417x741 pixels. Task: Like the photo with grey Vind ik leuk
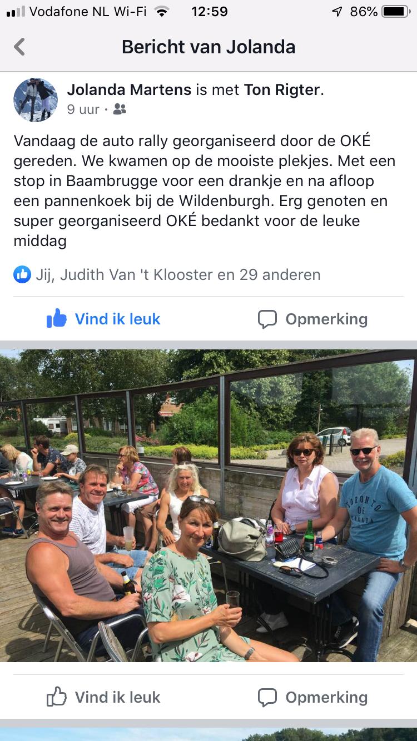104,697
